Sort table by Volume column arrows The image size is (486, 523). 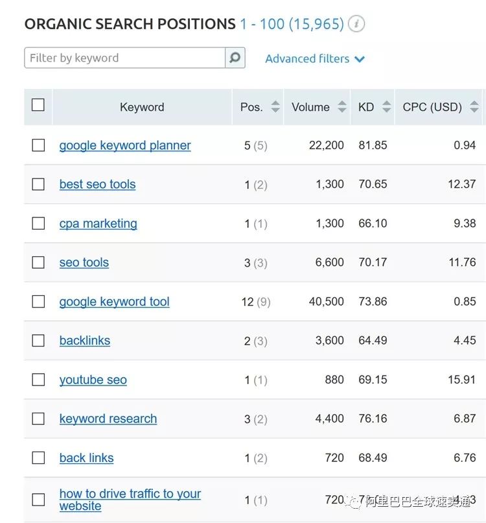coord(342,107)
